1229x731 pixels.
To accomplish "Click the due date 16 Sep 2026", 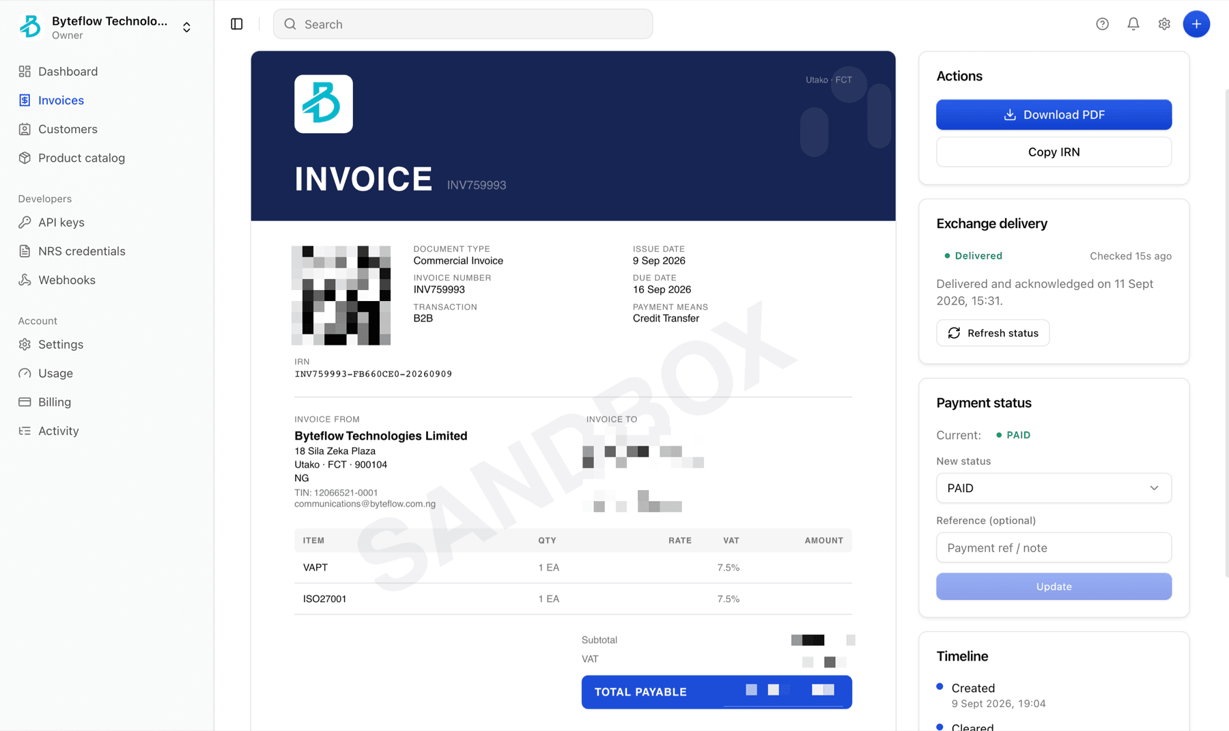I will click(x=662, y=290).
